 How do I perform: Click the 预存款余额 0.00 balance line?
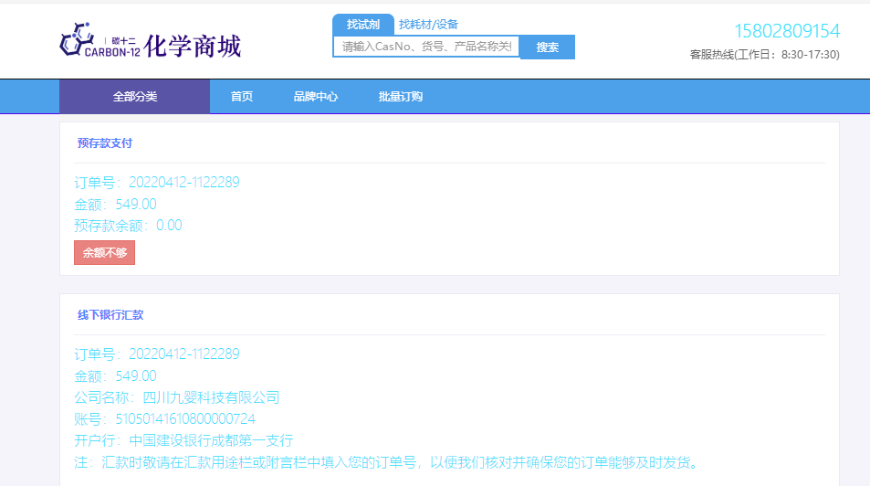(x=128, y=226)
